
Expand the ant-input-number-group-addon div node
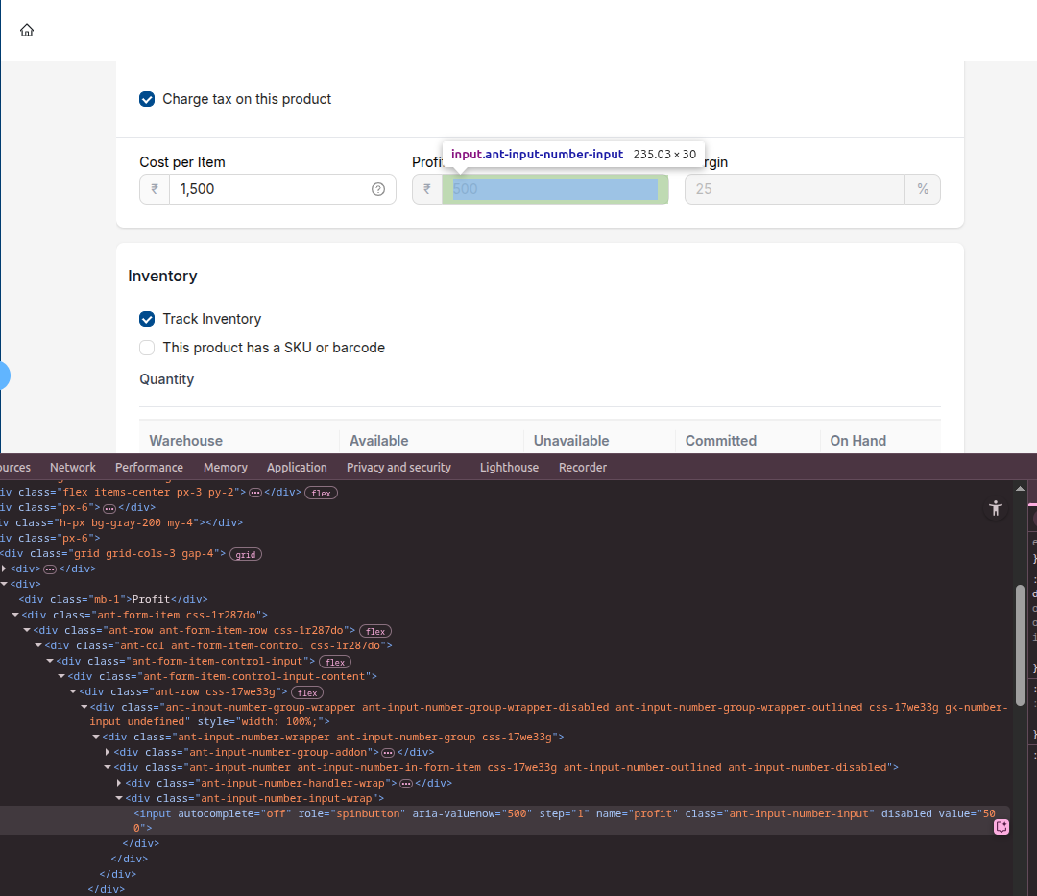108,753
